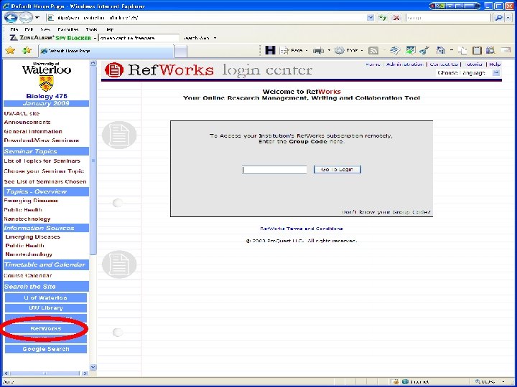Click the U of Waterloo search button
Viewport: 517px width, 387px height.
click(x=46, y=298)
